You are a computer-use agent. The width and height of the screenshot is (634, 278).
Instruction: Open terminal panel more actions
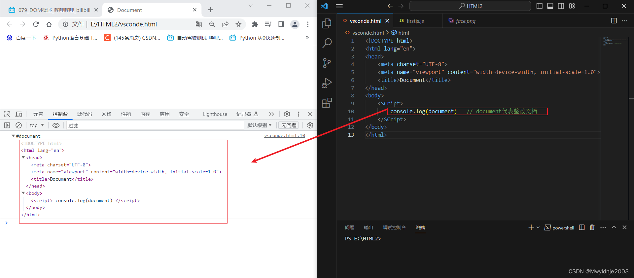[x=603, y=227]
